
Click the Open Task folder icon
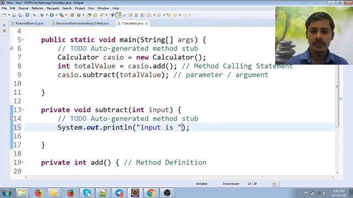coord(95,15)
